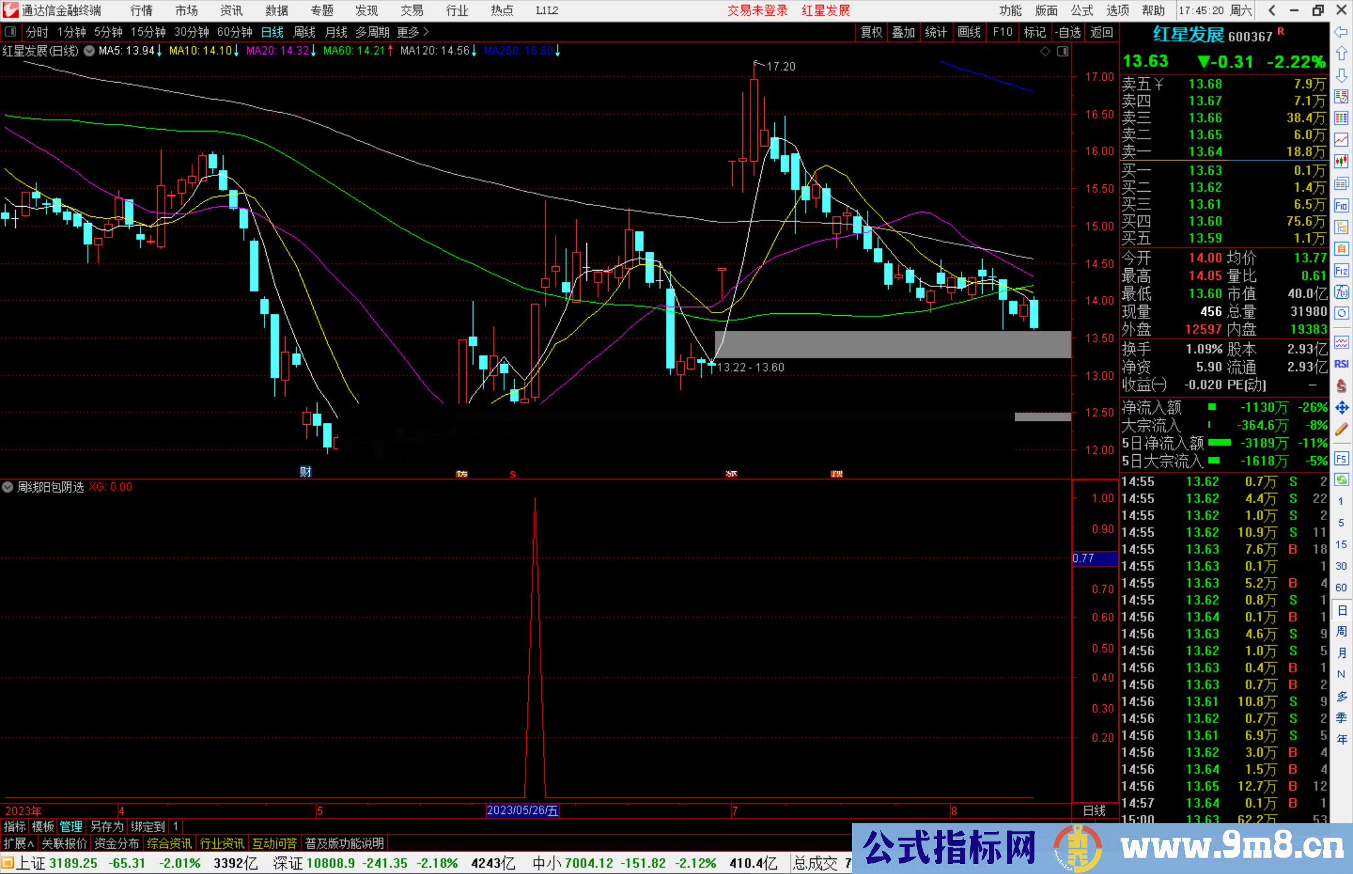Click the left arrow back icon in sidebar
1353x874 pixels.
point(1341,32)
